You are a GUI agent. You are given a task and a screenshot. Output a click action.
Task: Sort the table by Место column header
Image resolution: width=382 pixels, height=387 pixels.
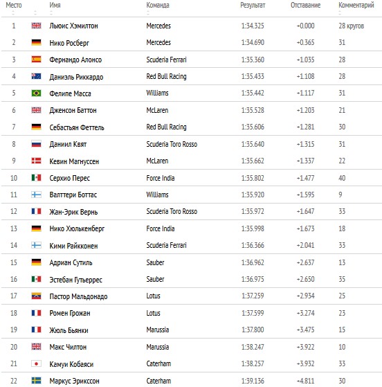coord(14,5)
